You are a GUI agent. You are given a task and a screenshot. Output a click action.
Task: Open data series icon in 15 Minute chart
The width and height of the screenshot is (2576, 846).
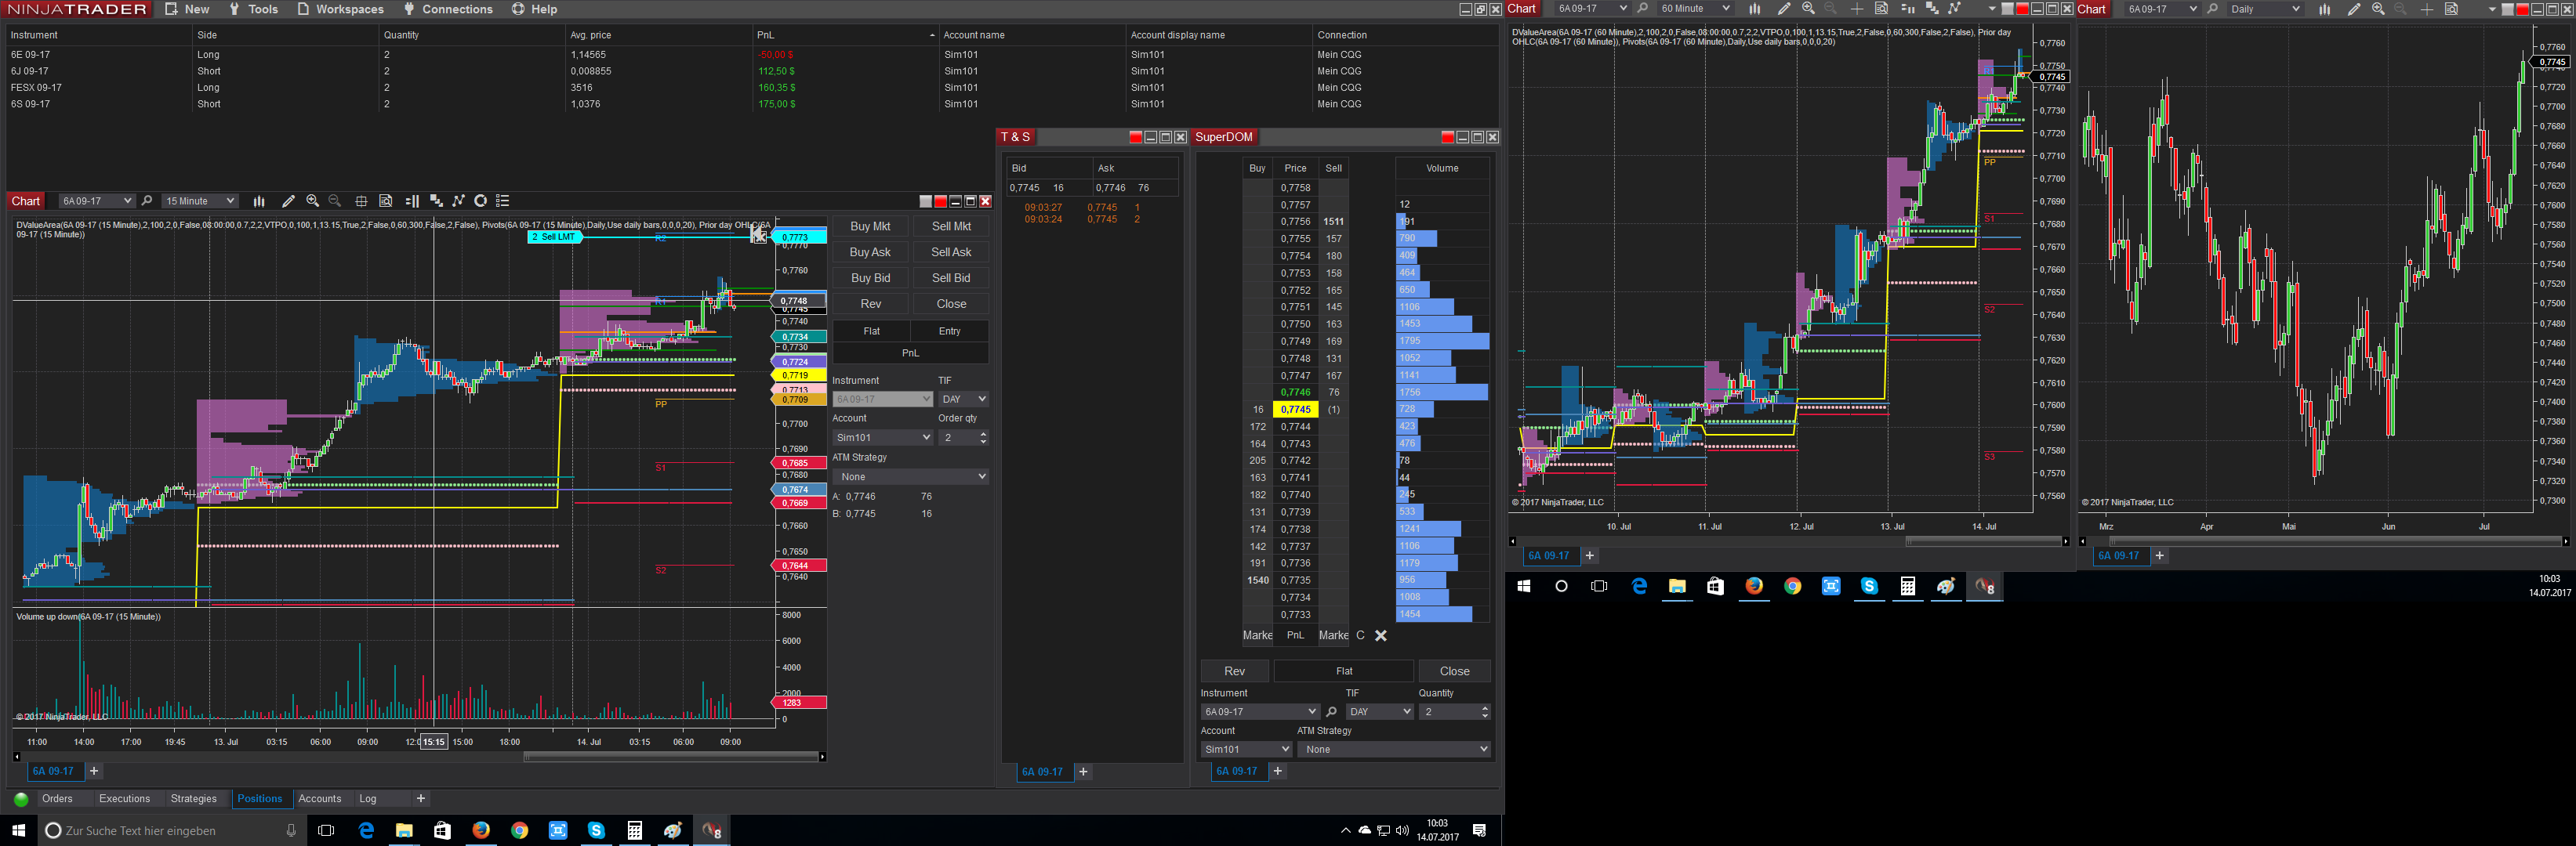pyautogui.click(x=436, y=201)
